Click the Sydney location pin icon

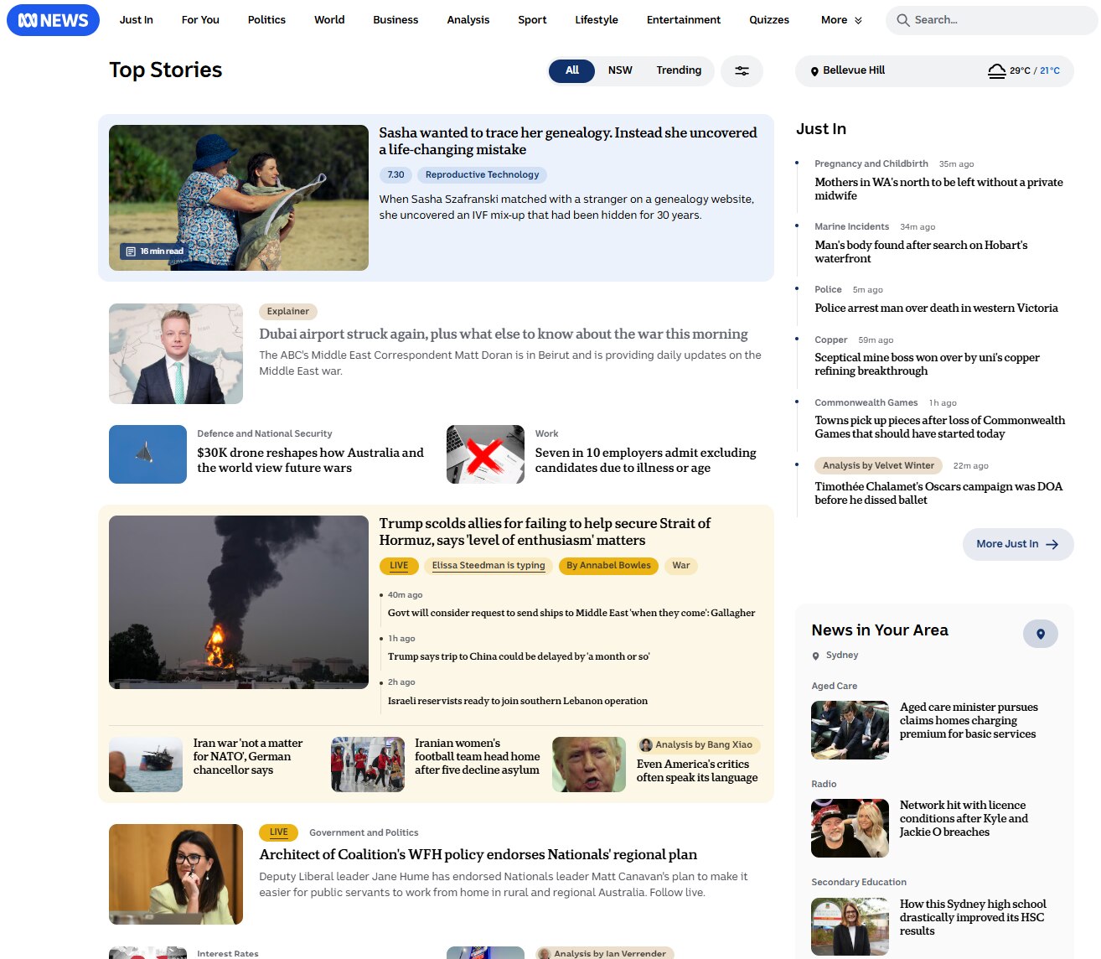(x=815, y=656)
